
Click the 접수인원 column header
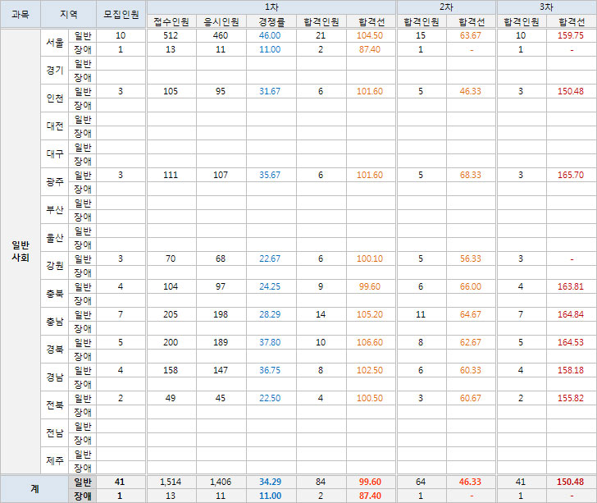point(171,21)
